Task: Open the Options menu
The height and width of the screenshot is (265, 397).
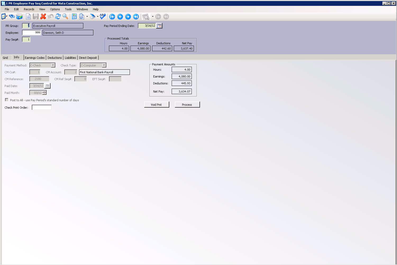Action: (x=55, y=9)
